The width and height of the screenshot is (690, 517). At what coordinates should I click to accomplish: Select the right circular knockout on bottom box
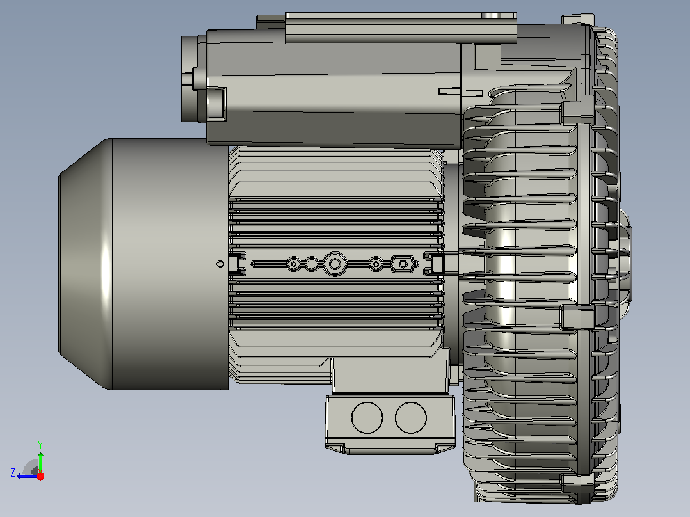[410, 418]
